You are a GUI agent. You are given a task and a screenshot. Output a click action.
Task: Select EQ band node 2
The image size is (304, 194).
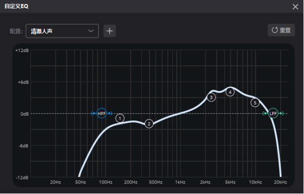[149, 124]
